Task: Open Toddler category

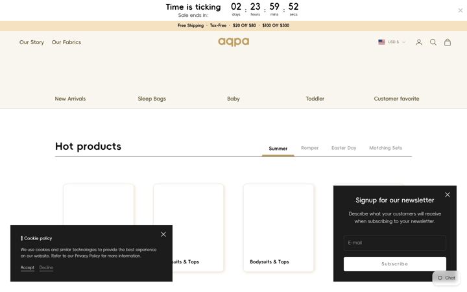Action: click(315, 99)
